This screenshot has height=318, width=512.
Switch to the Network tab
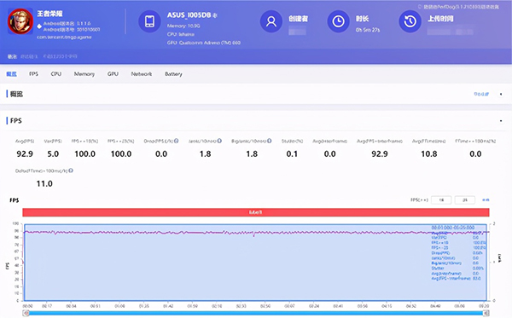142,74
